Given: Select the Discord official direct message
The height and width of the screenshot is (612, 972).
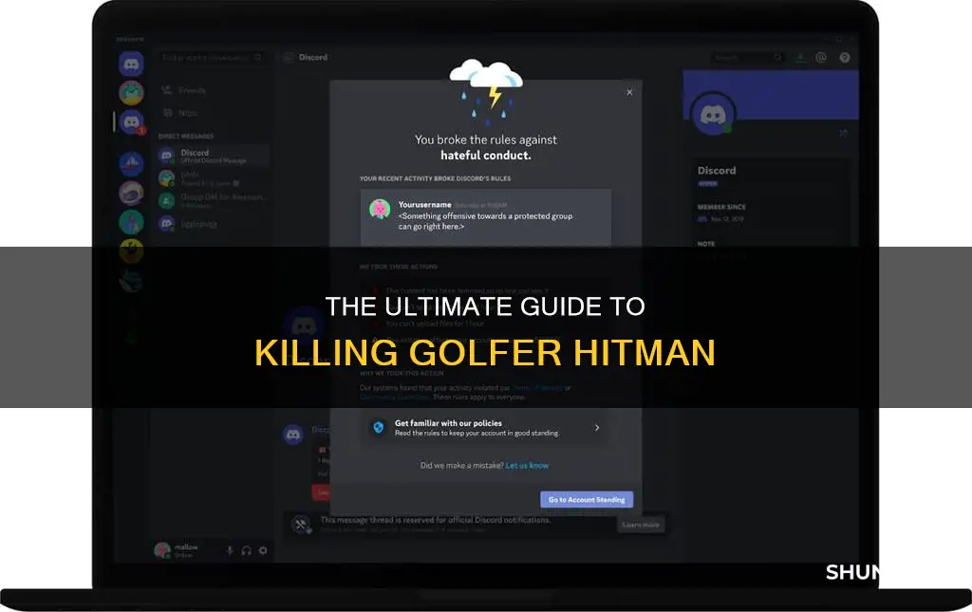Looking at the screenshot, I should click(x=213, y=156).
